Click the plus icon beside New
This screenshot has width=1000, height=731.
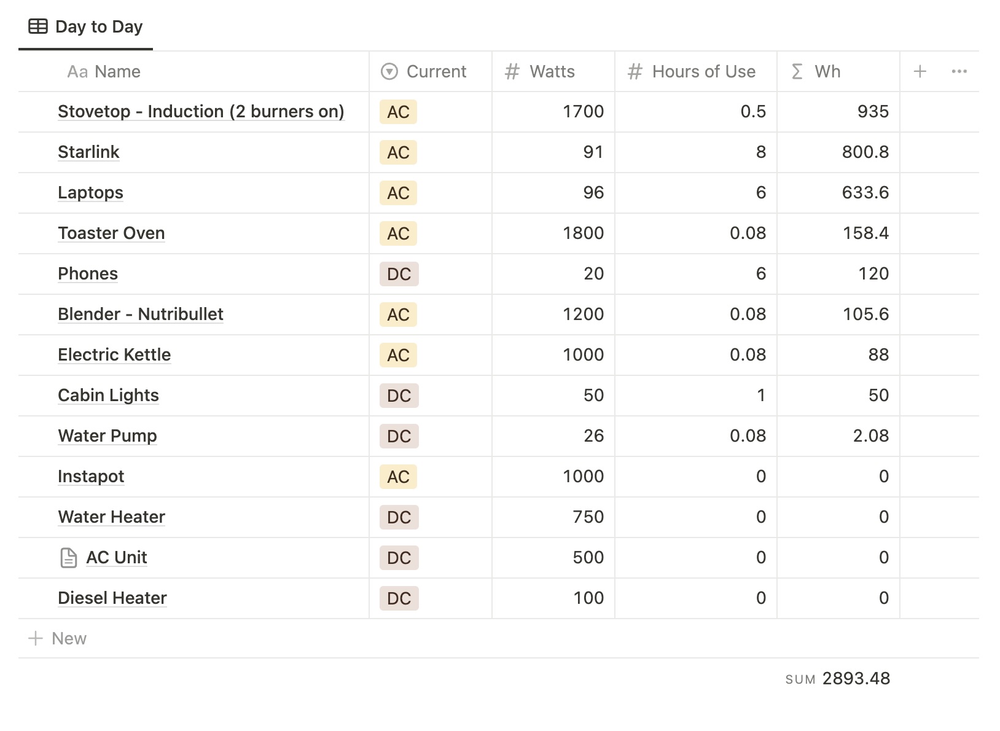tap(36, 639)
